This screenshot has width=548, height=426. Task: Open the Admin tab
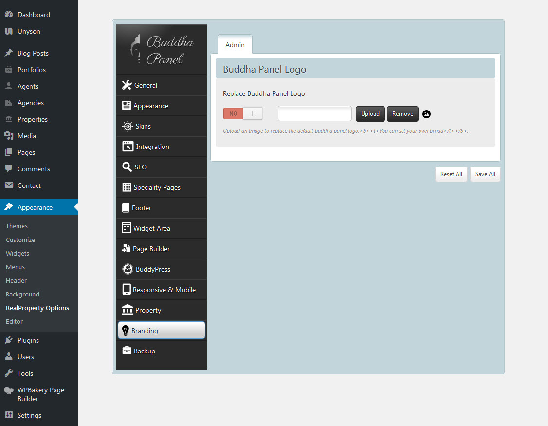235,45
